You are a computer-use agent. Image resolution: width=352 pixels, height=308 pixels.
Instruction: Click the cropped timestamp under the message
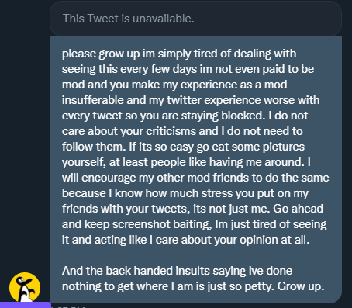click(68, 306)
